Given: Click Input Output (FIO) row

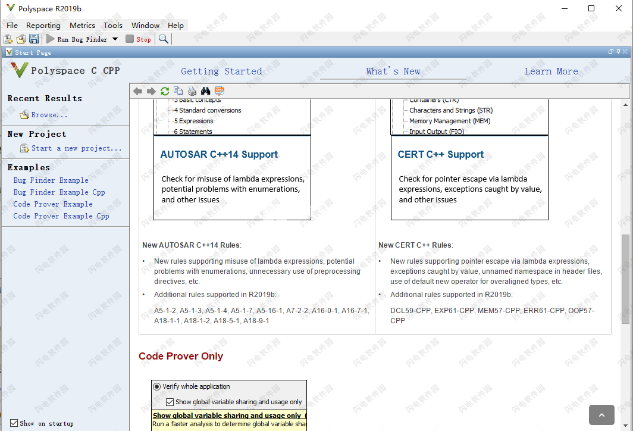Looking at the screenshot, I should click(437, 132).
